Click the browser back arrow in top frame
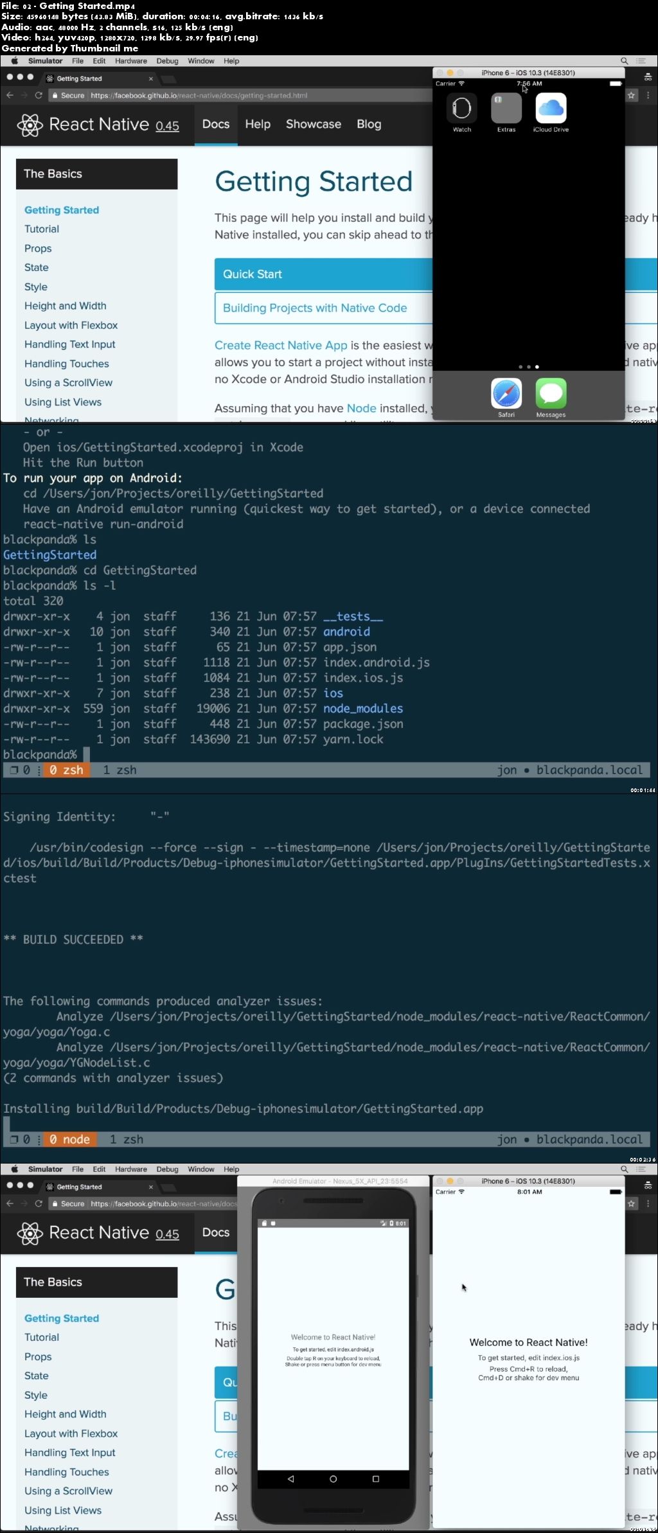The width and height of the screenshot is (658, 1533). 10,95
